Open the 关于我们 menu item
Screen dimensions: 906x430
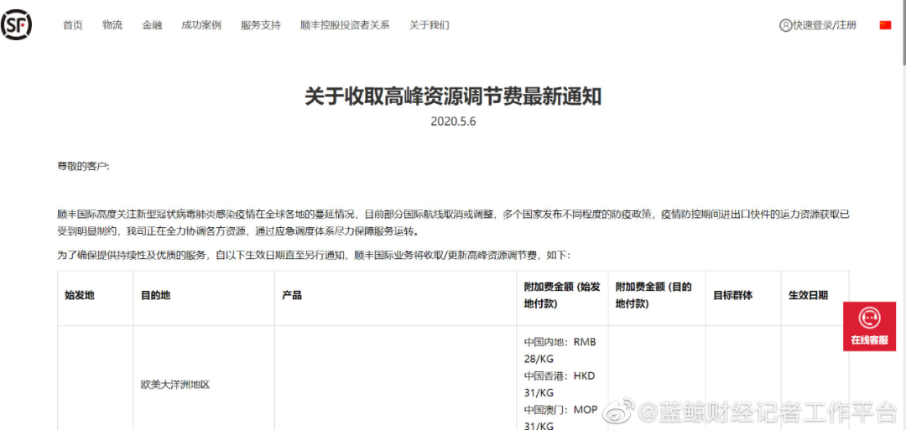pyautogui.click(x=430, y=25)
